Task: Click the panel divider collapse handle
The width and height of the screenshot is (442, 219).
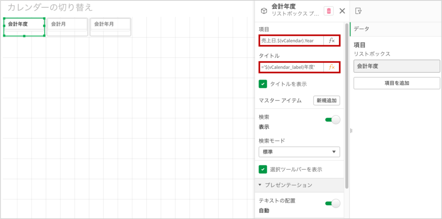Action: click(351, 130)
